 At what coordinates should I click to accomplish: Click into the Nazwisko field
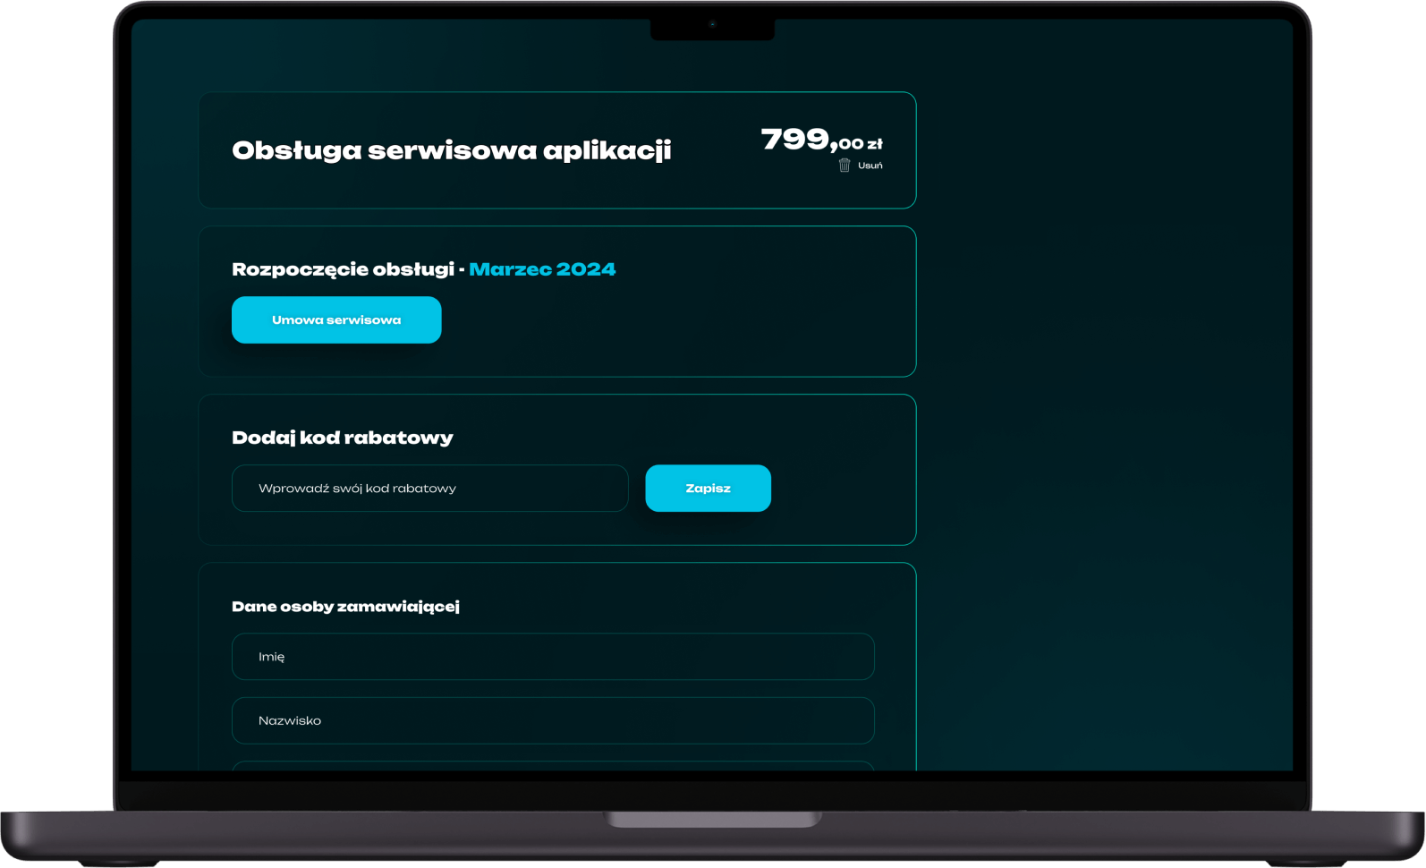[x=553, y=720]
